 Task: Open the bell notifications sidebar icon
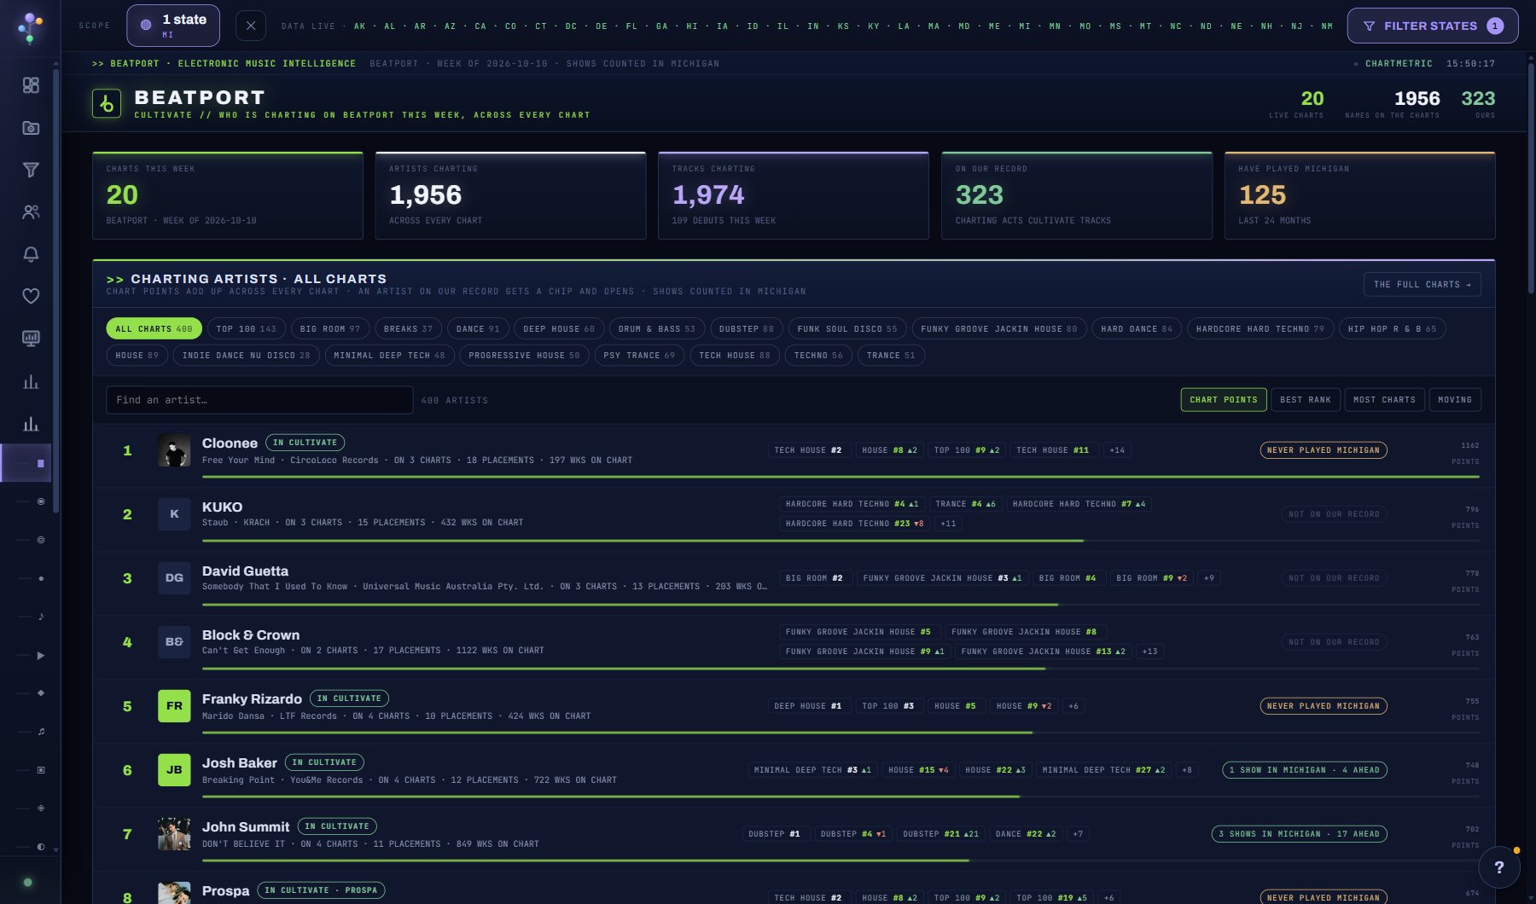click(31, 254)
